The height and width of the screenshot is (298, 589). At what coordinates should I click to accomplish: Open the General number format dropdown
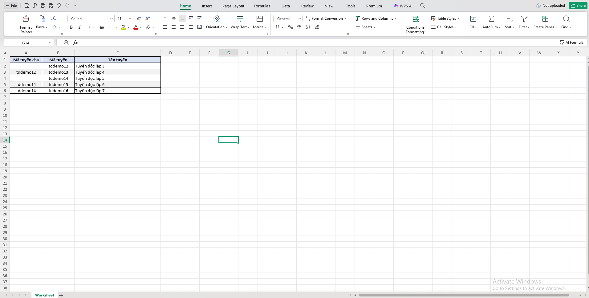[299, 18]
